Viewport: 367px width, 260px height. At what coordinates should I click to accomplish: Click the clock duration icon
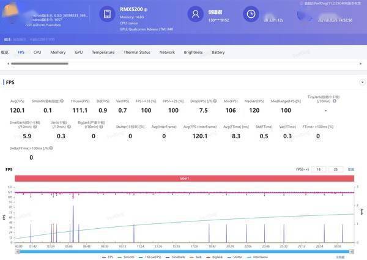[250, 14]
